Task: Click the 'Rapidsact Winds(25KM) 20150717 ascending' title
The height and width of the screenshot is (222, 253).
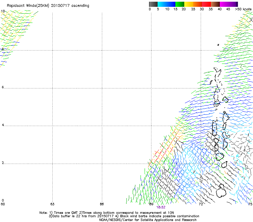Action: 48,6
